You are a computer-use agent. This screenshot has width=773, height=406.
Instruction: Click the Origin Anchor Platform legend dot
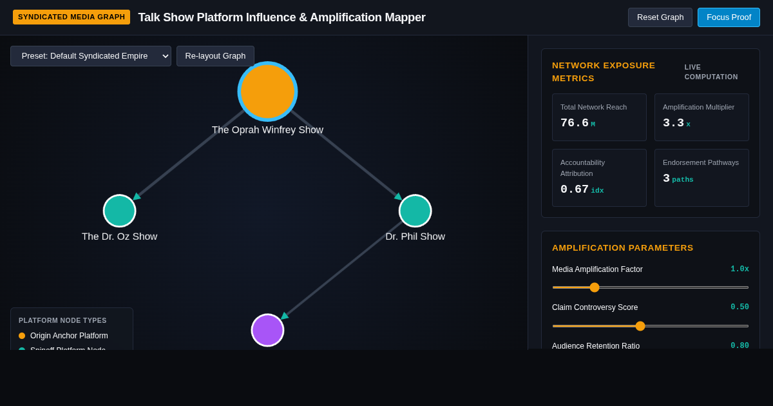pyautogui.click(x=22, y=336)
